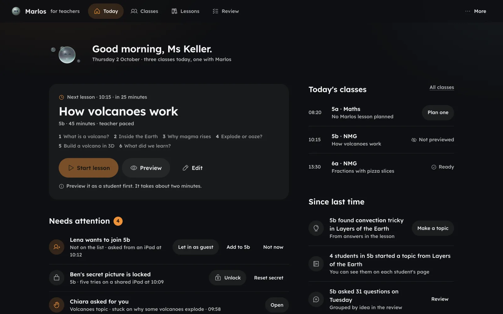Click the Not previewed eye-slash status
This screenshot has width=503, height=314.
point(433,140)
